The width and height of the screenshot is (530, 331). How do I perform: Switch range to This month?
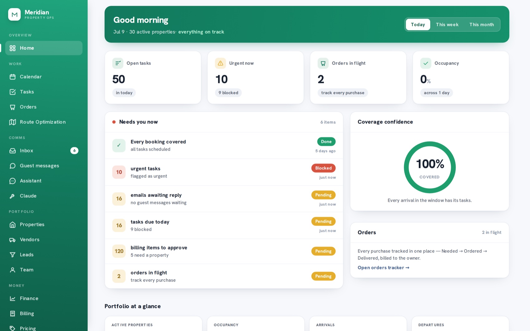coord(482,24)
